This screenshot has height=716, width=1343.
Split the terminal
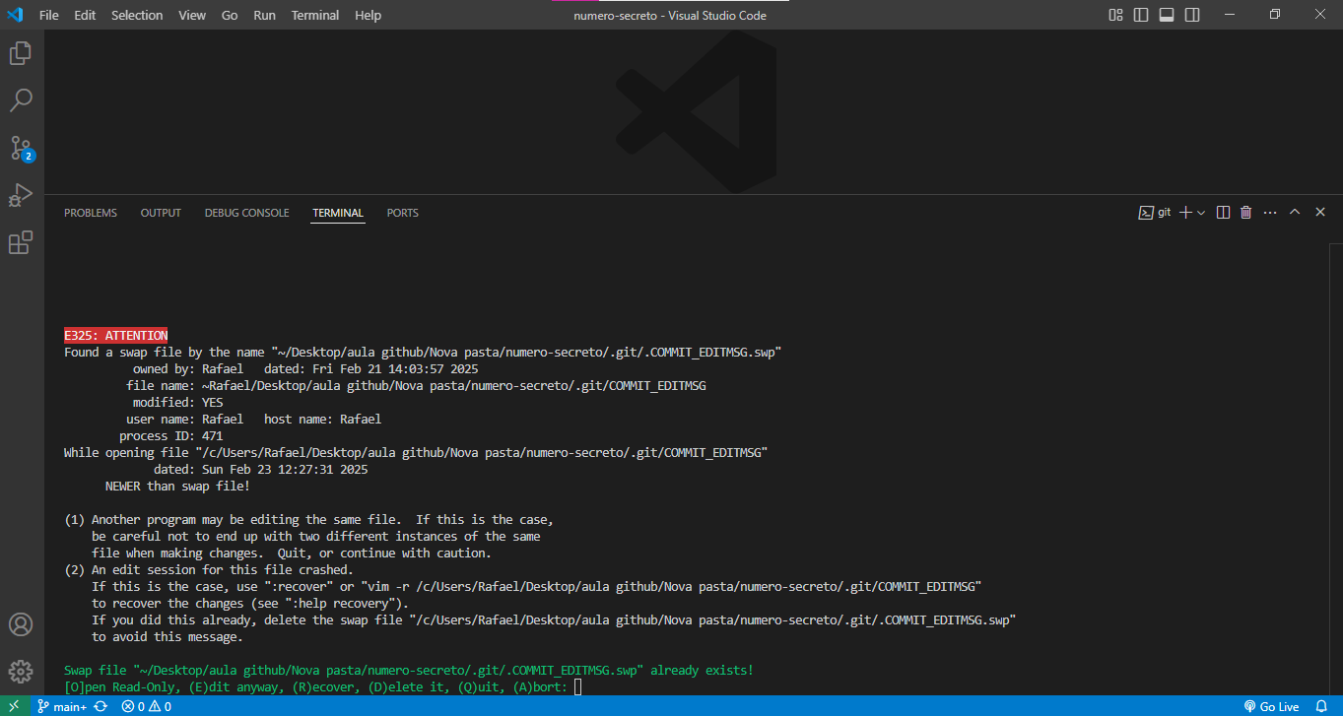point(1223,212)
